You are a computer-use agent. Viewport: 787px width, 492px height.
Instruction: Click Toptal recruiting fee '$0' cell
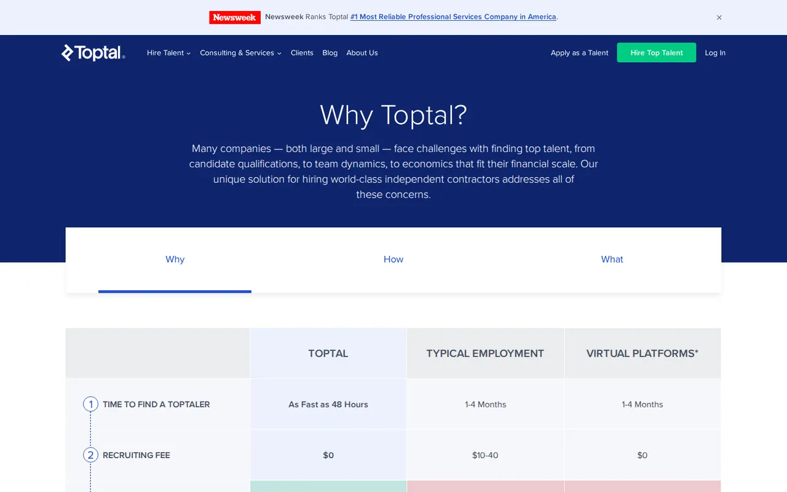[x=328, y=455]
